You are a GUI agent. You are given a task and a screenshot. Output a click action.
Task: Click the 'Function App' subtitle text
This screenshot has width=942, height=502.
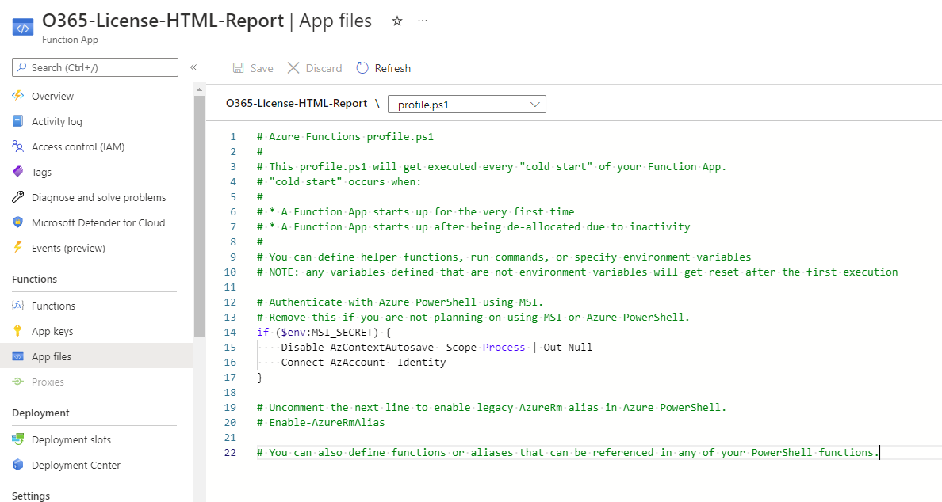[70, 40]
